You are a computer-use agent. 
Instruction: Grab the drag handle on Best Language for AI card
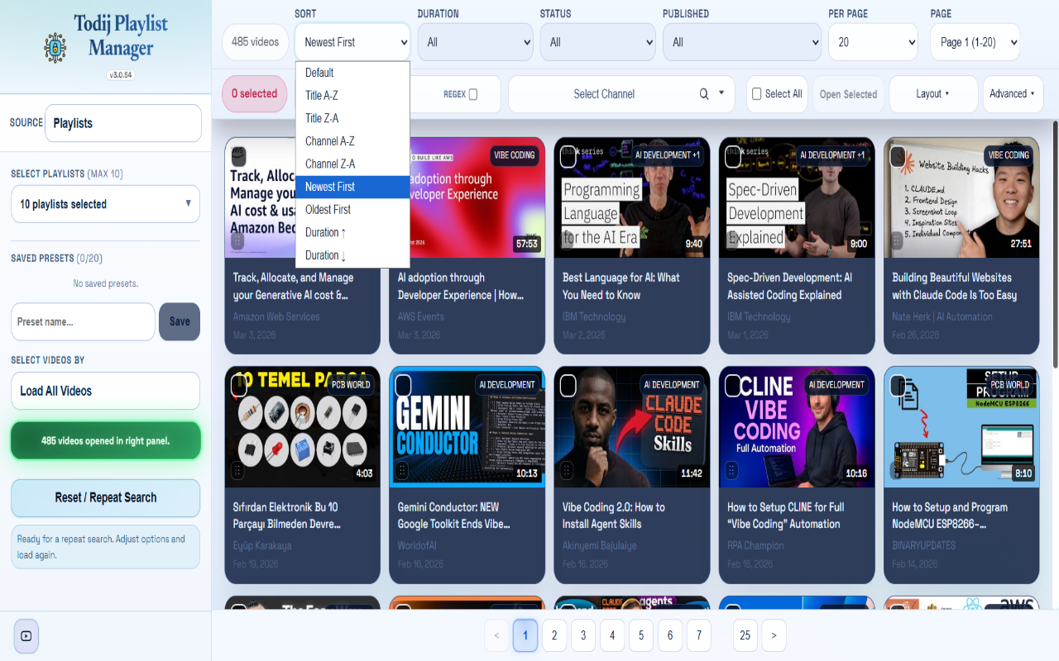point(567,241)
